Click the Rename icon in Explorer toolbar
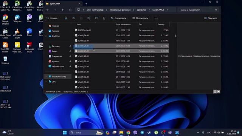The height and width of the screenshot is (136, 242). [x=89, y=18]
